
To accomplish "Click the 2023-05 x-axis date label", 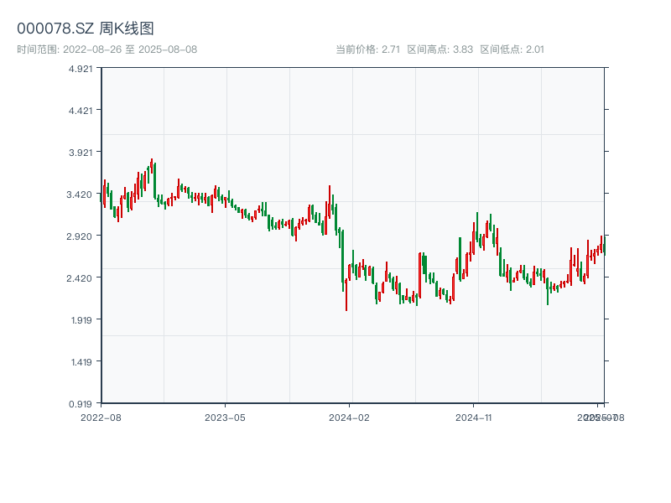I will pyautogui.click(x=225, y=417).
